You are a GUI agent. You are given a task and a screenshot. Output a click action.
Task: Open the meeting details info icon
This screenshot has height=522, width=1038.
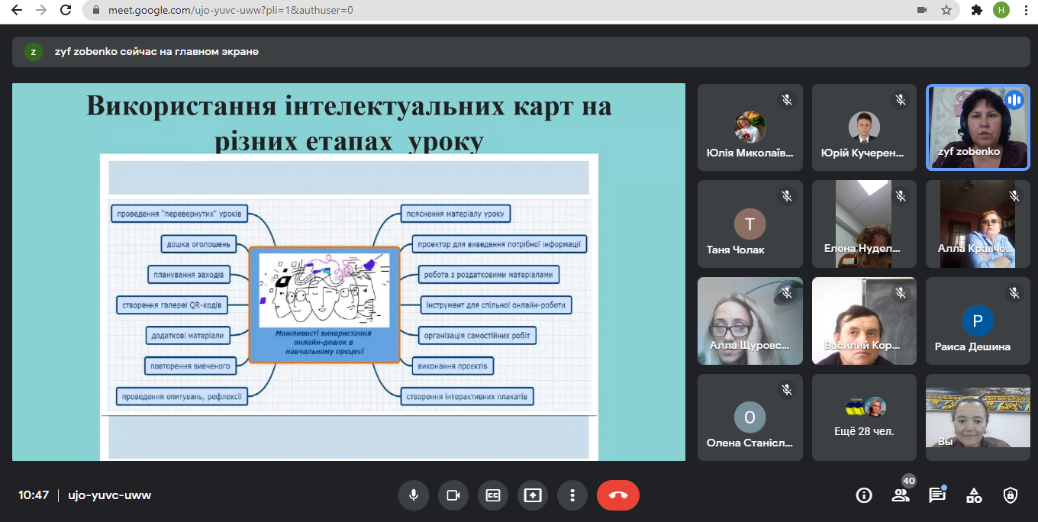coord(864,495)
